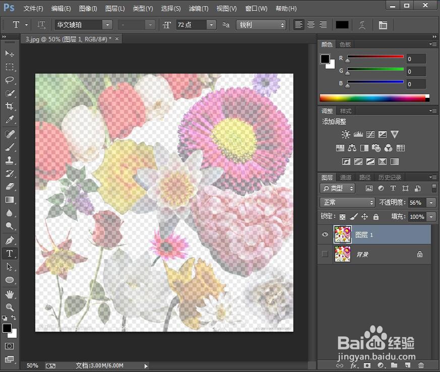Open the opacity slider dropdown arrow

pos(431,203)
